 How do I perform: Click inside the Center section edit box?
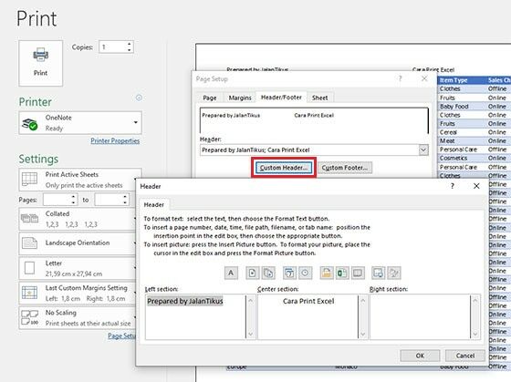pyautogui.click(x=308, y=317)
